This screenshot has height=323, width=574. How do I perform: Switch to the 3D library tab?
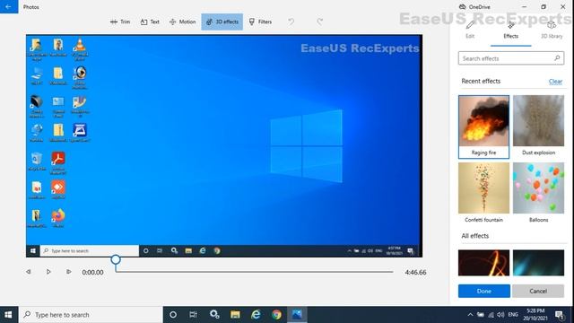coord(552,31)
